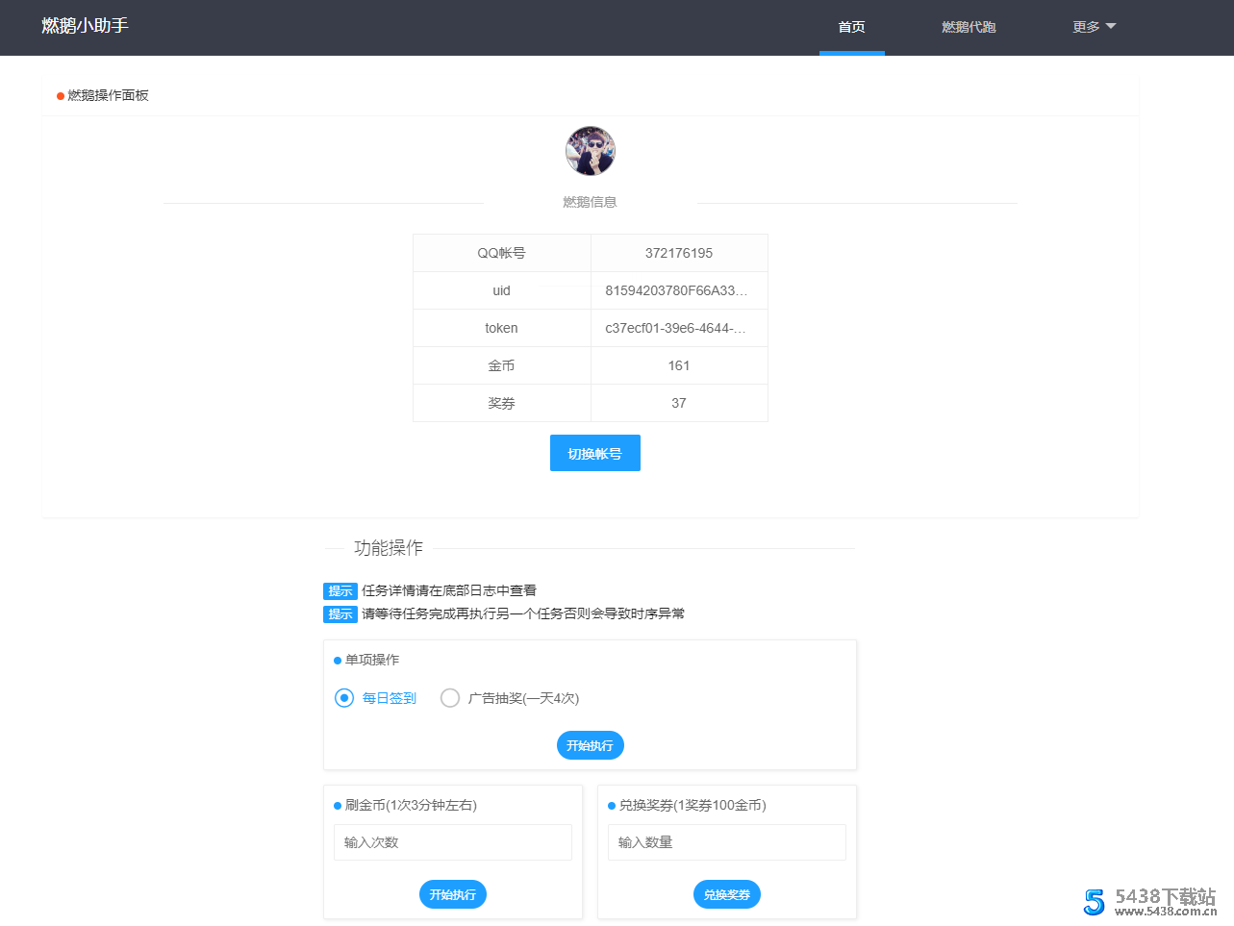Viewport: 1234px width, 926px height.
Task: Expand the truncated uid value
Action: click(679, 290)
